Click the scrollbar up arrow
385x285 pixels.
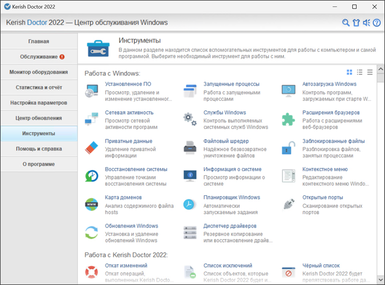coord(380,69)
